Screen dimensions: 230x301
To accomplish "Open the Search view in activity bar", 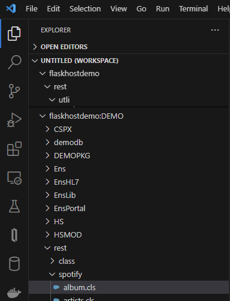I will pos(14,62).
